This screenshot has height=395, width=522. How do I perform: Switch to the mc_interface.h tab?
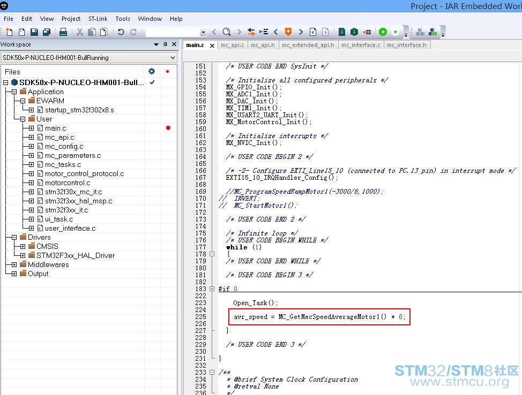coord(406,45)
